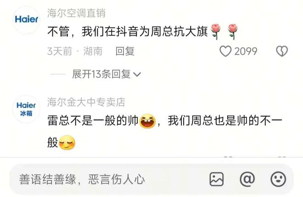Like the 海尔空调直销 comment via the heart icon
Viewport: 303px width, 197px height.
225,51
